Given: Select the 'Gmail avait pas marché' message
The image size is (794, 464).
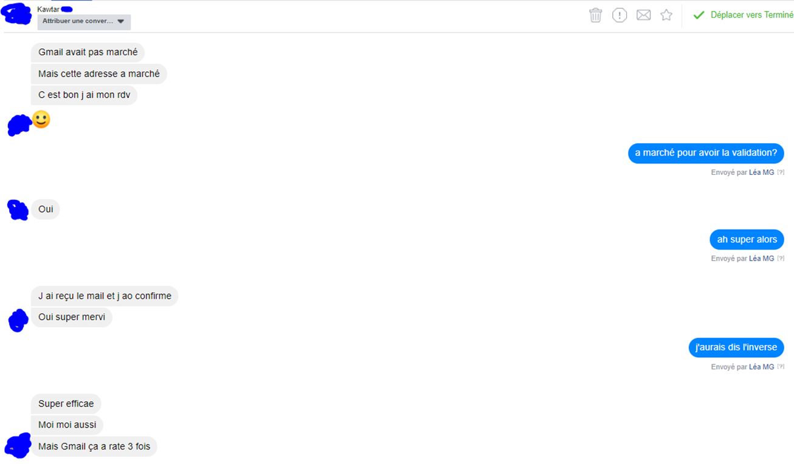Looking at the screenshot, I should pyautogui.click(x=88, y=52).
